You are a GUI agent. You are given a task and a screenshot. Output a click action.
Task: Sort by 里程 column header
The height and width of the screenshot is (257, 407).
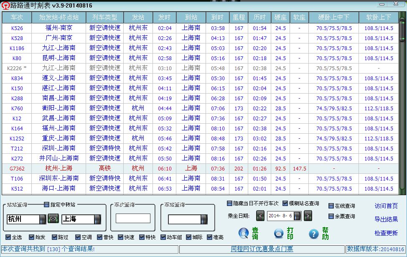coord(239,18)
